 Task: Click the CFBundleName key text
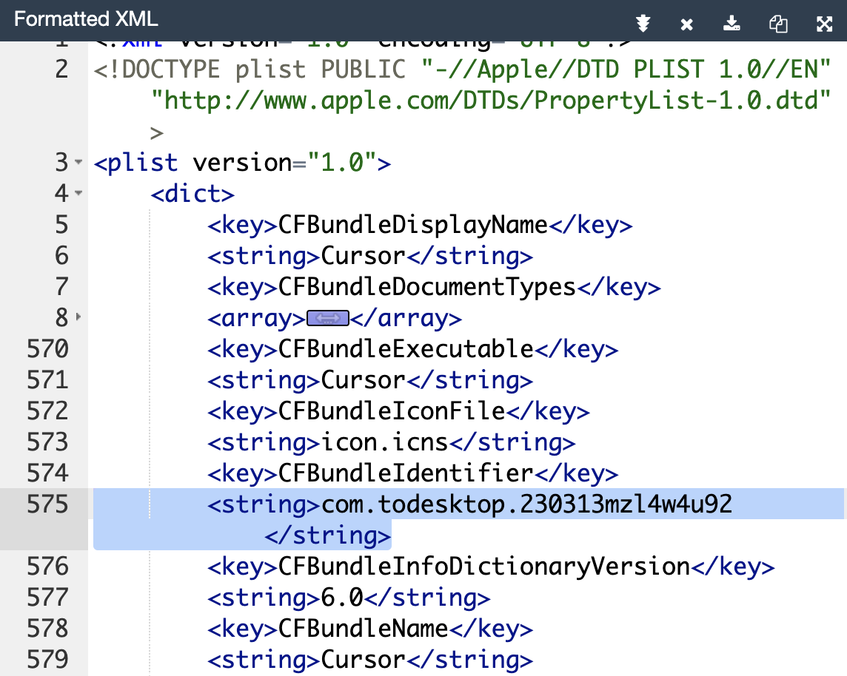[x=364, y=629]
